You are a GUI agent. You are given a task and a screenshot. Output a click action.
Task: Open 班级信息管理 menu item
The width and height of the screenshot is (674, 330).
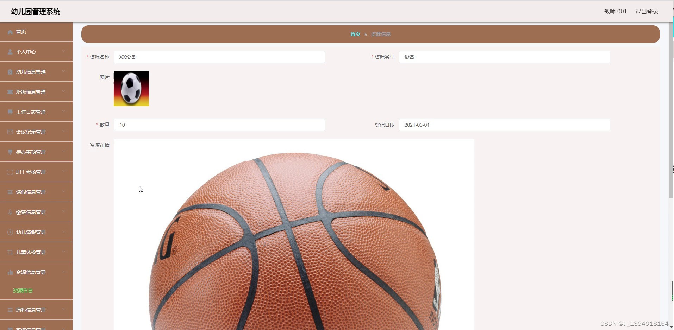(36, 92)
